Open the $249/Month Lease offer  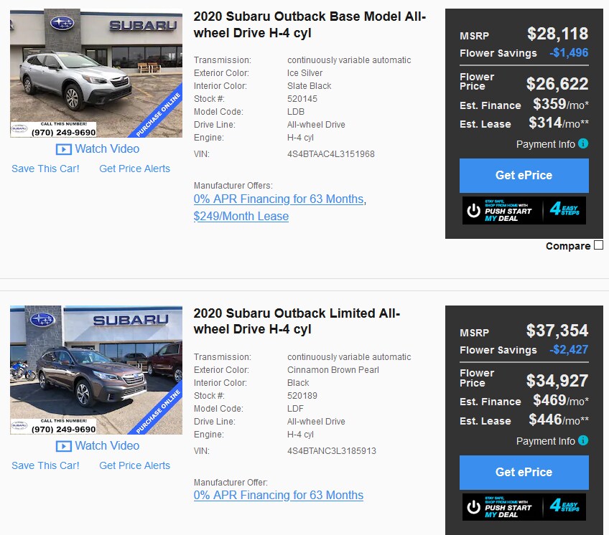[x=241, y=216]
